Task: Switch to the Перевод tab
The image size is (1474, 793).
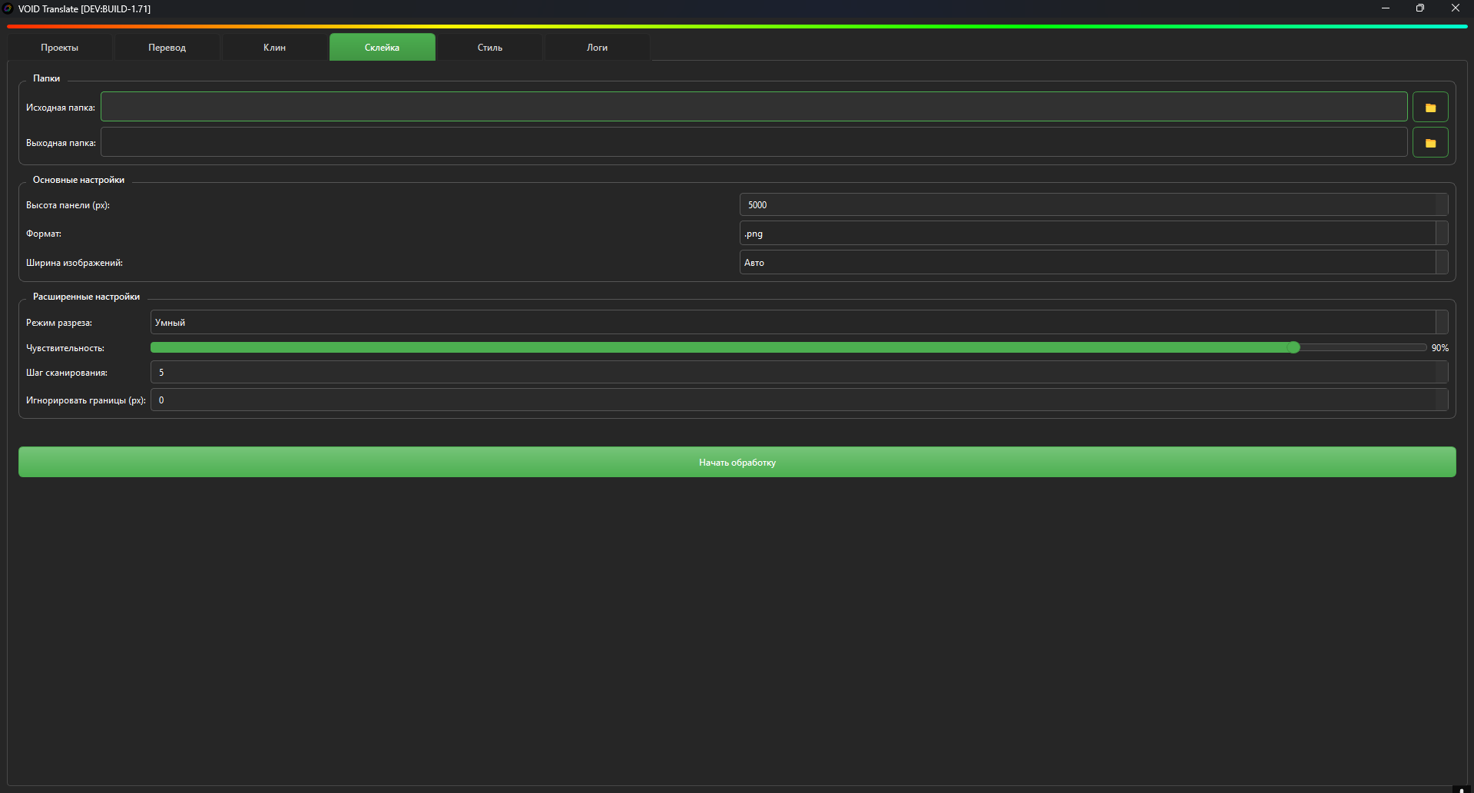Action: (167, 48)
